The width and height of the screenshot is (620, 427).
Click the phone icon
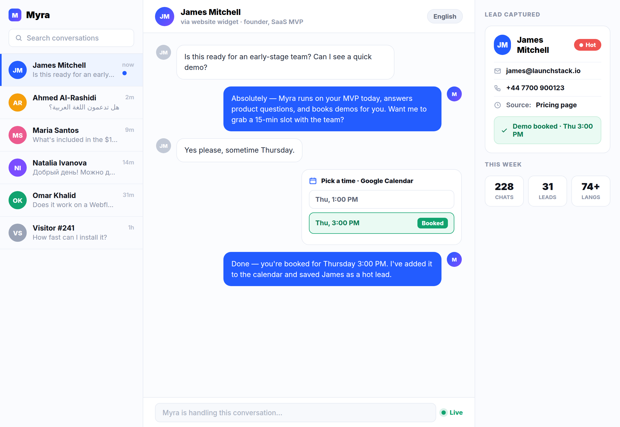(x=498, y=88)
